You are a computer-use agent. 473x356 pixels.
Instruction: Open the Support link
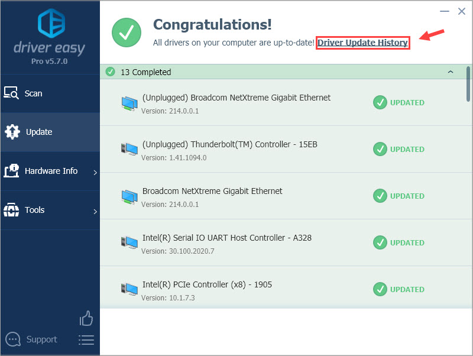41,339
